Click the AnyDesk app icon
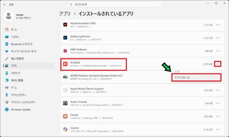 pos(65,64)
